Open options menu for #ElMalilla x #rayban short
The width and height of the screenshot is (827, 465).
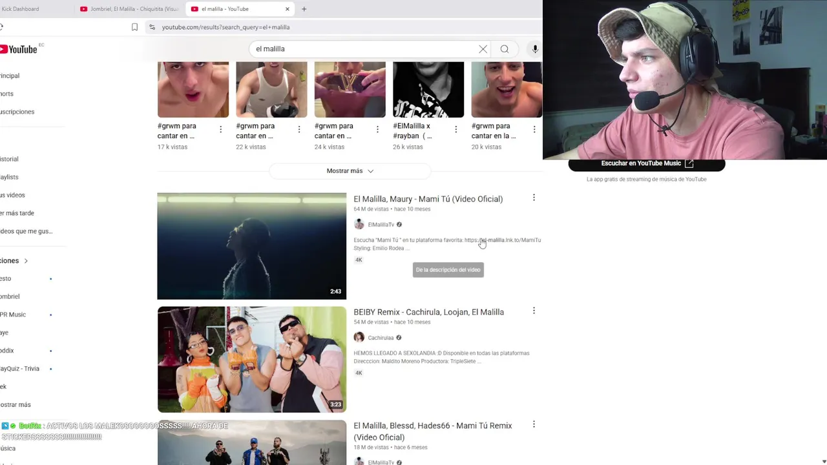tap(455, 130)
